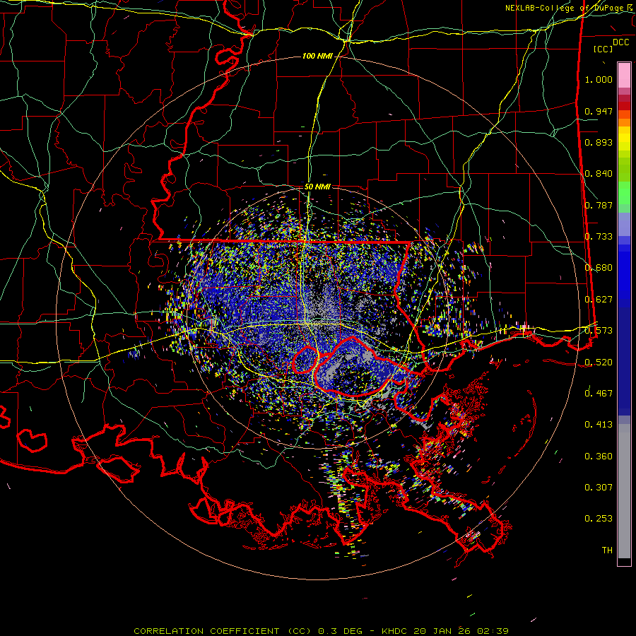Click the 100 NMI range ring label
Screen dimensions: 636x636
[317, 56]
